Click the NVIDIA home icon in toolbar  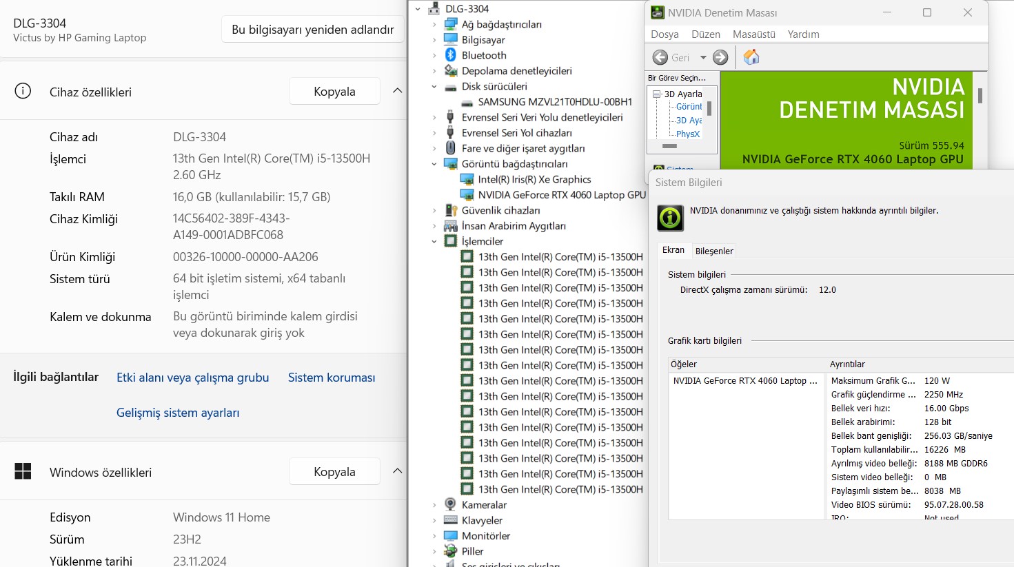(751, 57)
